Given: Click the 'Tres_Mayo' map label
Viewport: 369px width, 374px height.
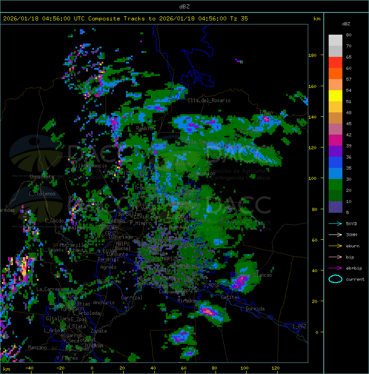Looking at the screenshot, I should [x=146, y=188].
